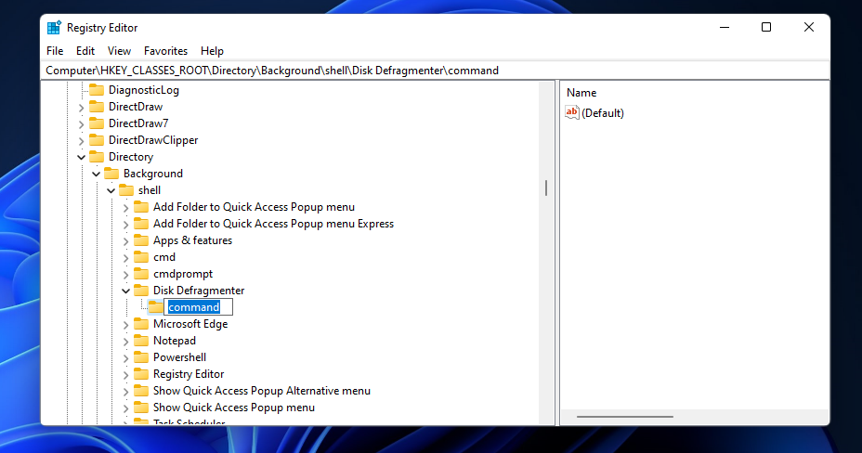The height and width of the screenshot is (453, 862).
Task: Select the DiagnosticLog folder icon
Action: pos(97,90)
